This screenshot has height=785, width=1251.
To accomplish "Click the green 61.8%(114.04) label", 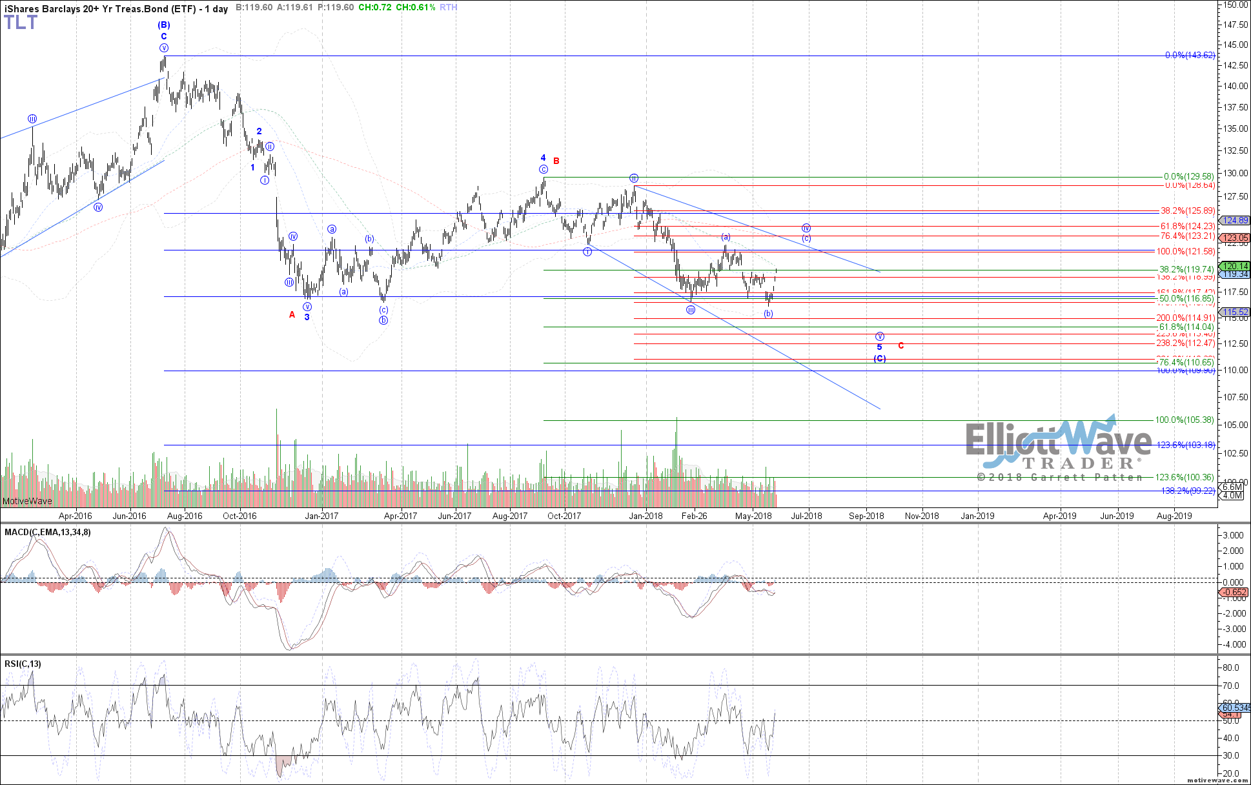I will pos(1187,327).
